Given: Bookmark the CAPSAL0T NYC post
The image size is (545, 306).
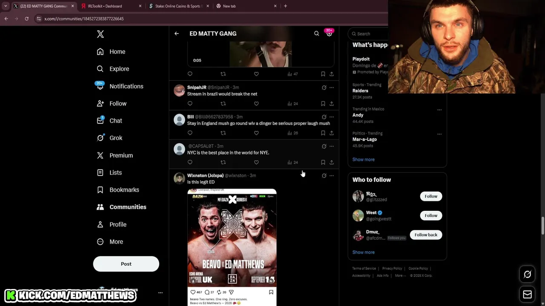Looking at the screenshot, I should [x=323, y=162].
